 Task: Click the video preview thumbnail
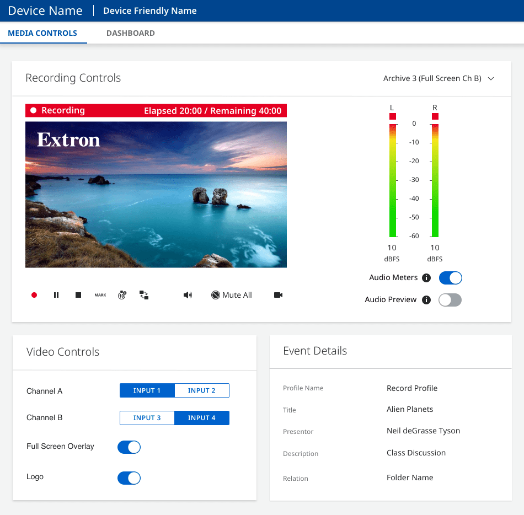156,194
